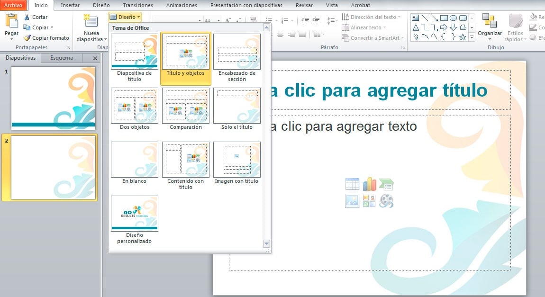Select the Isosceles Triangle shape
The image size is (545, 297).
click(415, 27)
